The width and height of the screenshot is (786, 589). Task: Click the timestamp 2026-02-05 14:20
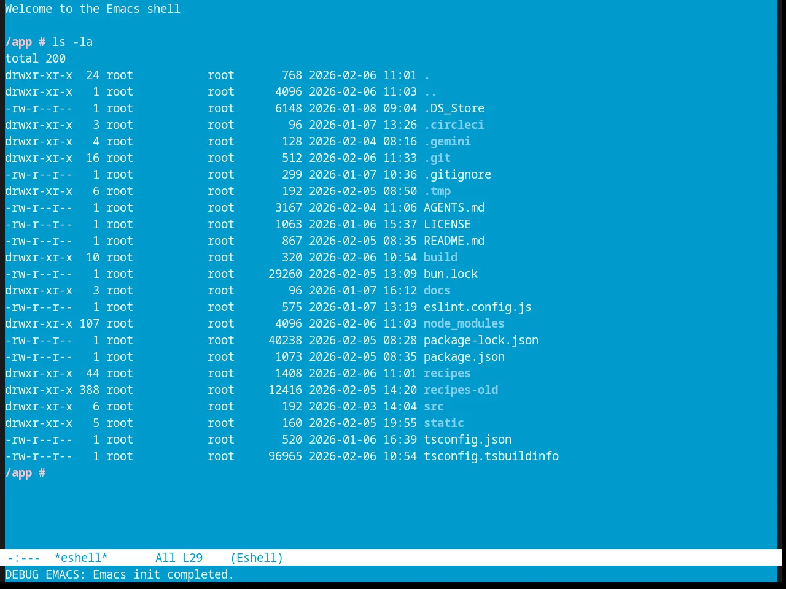tap(363, 390)
